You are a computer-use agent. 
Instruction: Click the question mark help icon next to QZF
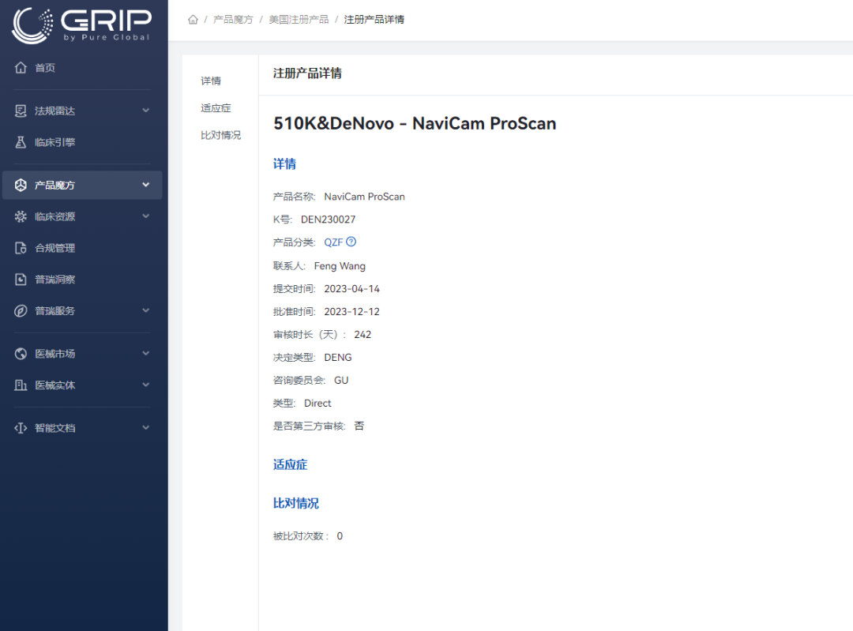click(x=351, y=242)
